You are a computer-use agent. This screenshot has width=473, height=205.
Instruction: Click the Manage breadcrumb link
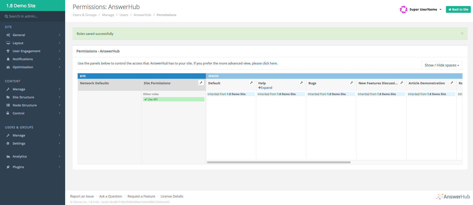[108, 15]
